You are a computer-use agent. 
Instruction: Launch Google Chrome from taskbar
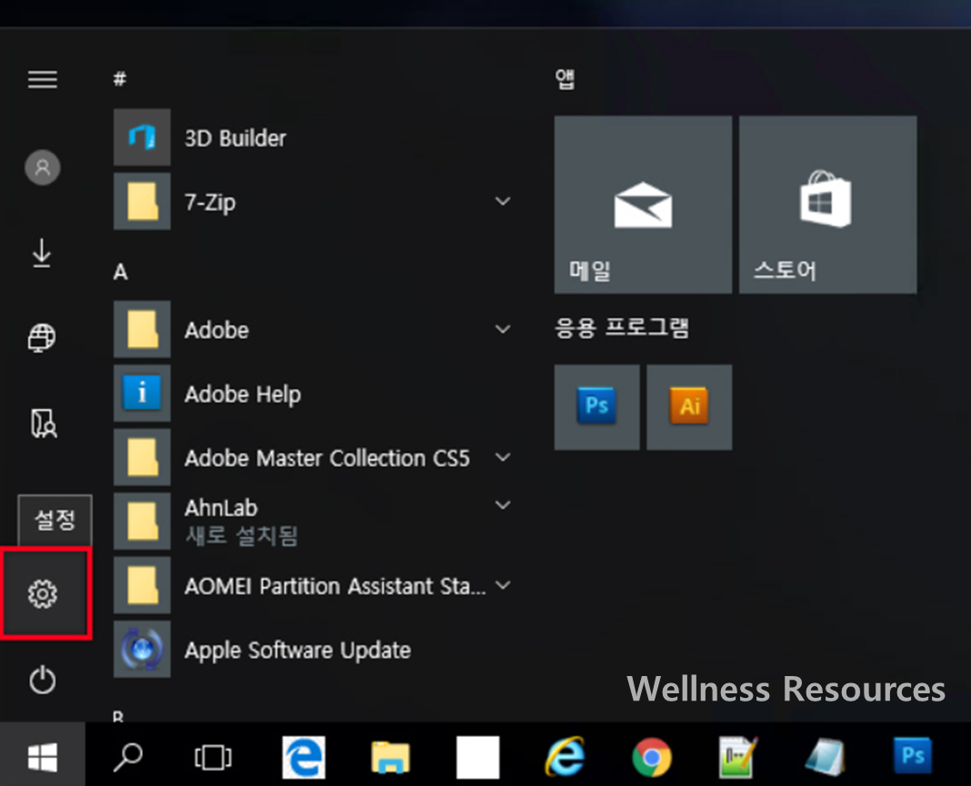652,757
